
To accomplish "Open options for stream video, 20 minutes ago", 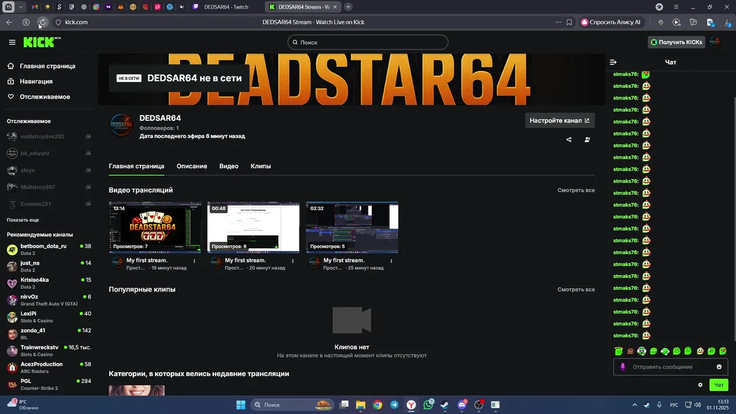I will [x=293, y=260].
